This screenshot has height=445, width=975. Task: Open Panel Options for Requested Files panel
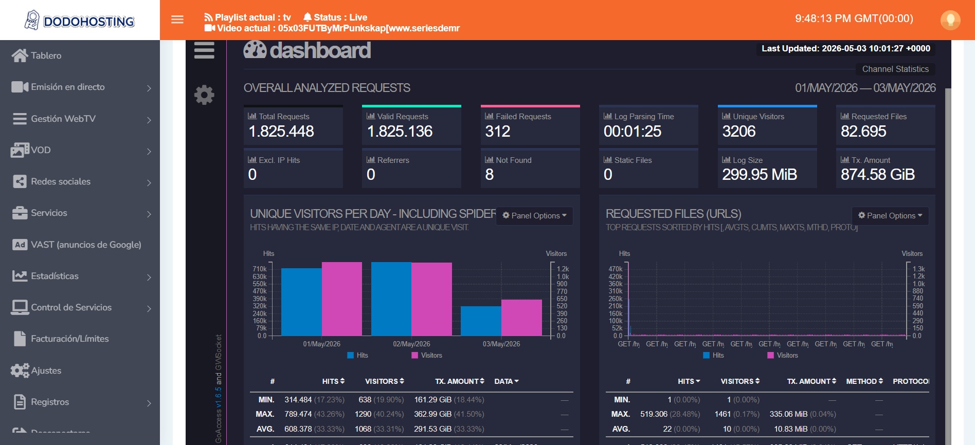click(890, 216)
